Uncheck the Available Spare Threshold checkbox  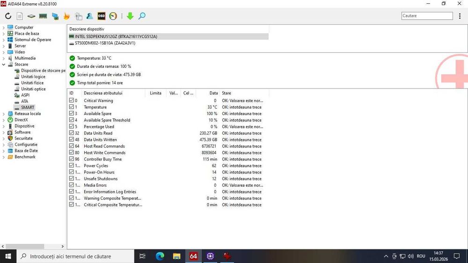(x=71, y=120)
